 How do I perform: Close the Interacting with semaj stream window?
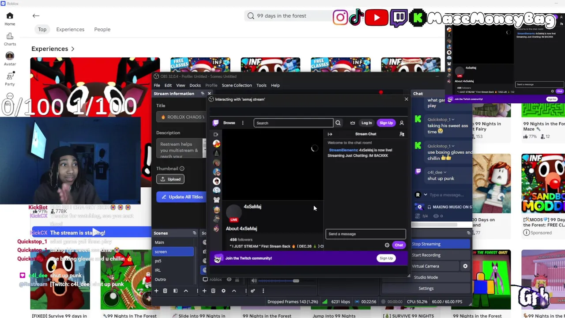[x=406, y=99]
